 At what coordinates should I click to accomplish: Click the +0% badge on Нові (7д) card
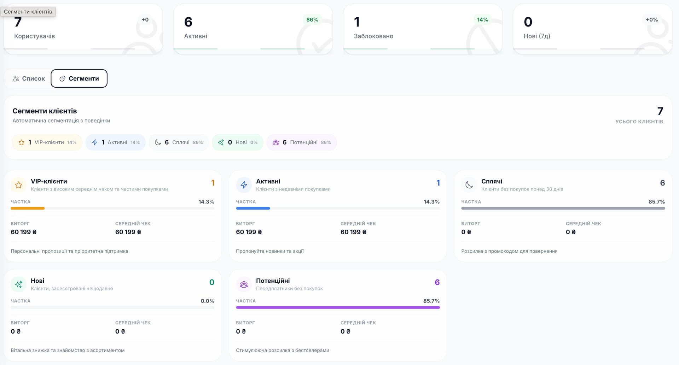point(652,20)
